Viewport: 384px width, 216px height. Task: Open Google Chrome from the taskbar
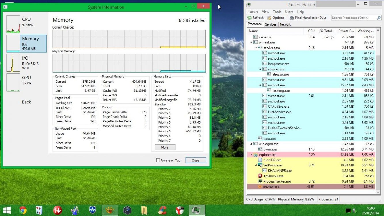[23, 211]
